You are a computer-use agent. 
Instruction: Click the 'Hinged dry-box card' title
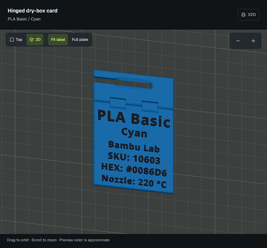click(x=33, y=11)
